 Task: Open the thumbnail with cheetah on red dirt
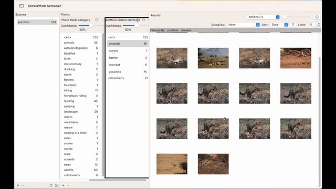(296, 58)
